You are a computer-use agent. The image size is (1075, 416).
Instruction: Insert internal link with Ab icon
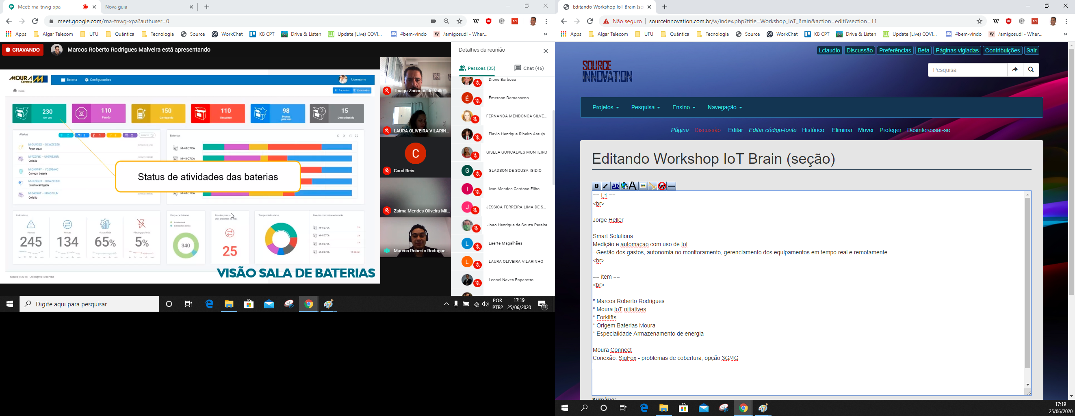tap(615, 186)
